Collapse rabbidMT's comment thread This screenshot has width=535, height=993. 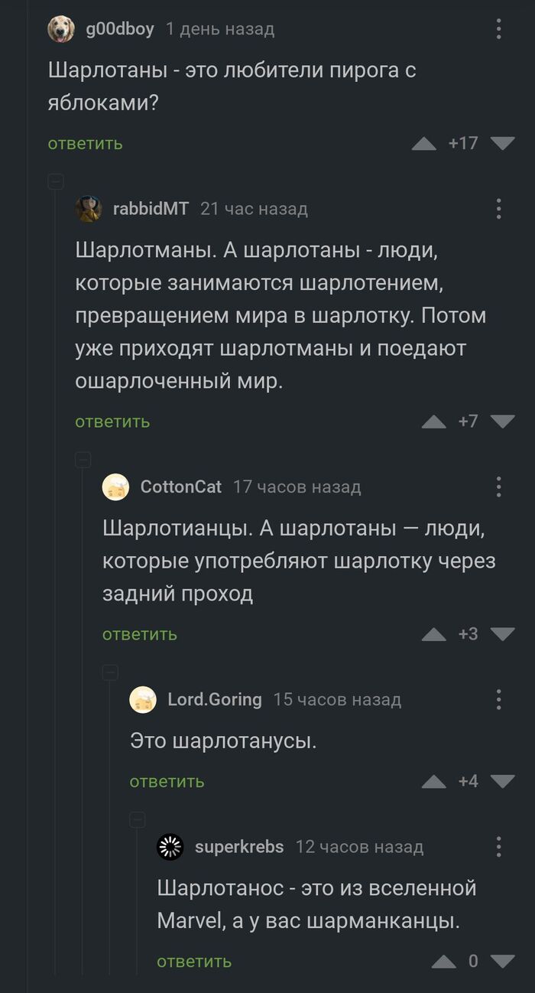pyautogui.click(x=56, y=181)
